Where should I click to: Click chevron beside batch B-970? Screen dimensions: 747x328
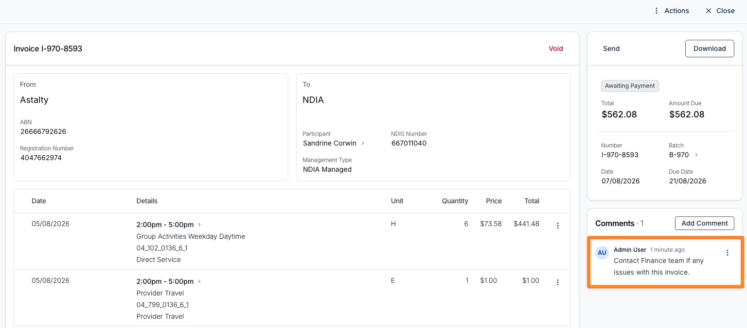pos(696,155)
